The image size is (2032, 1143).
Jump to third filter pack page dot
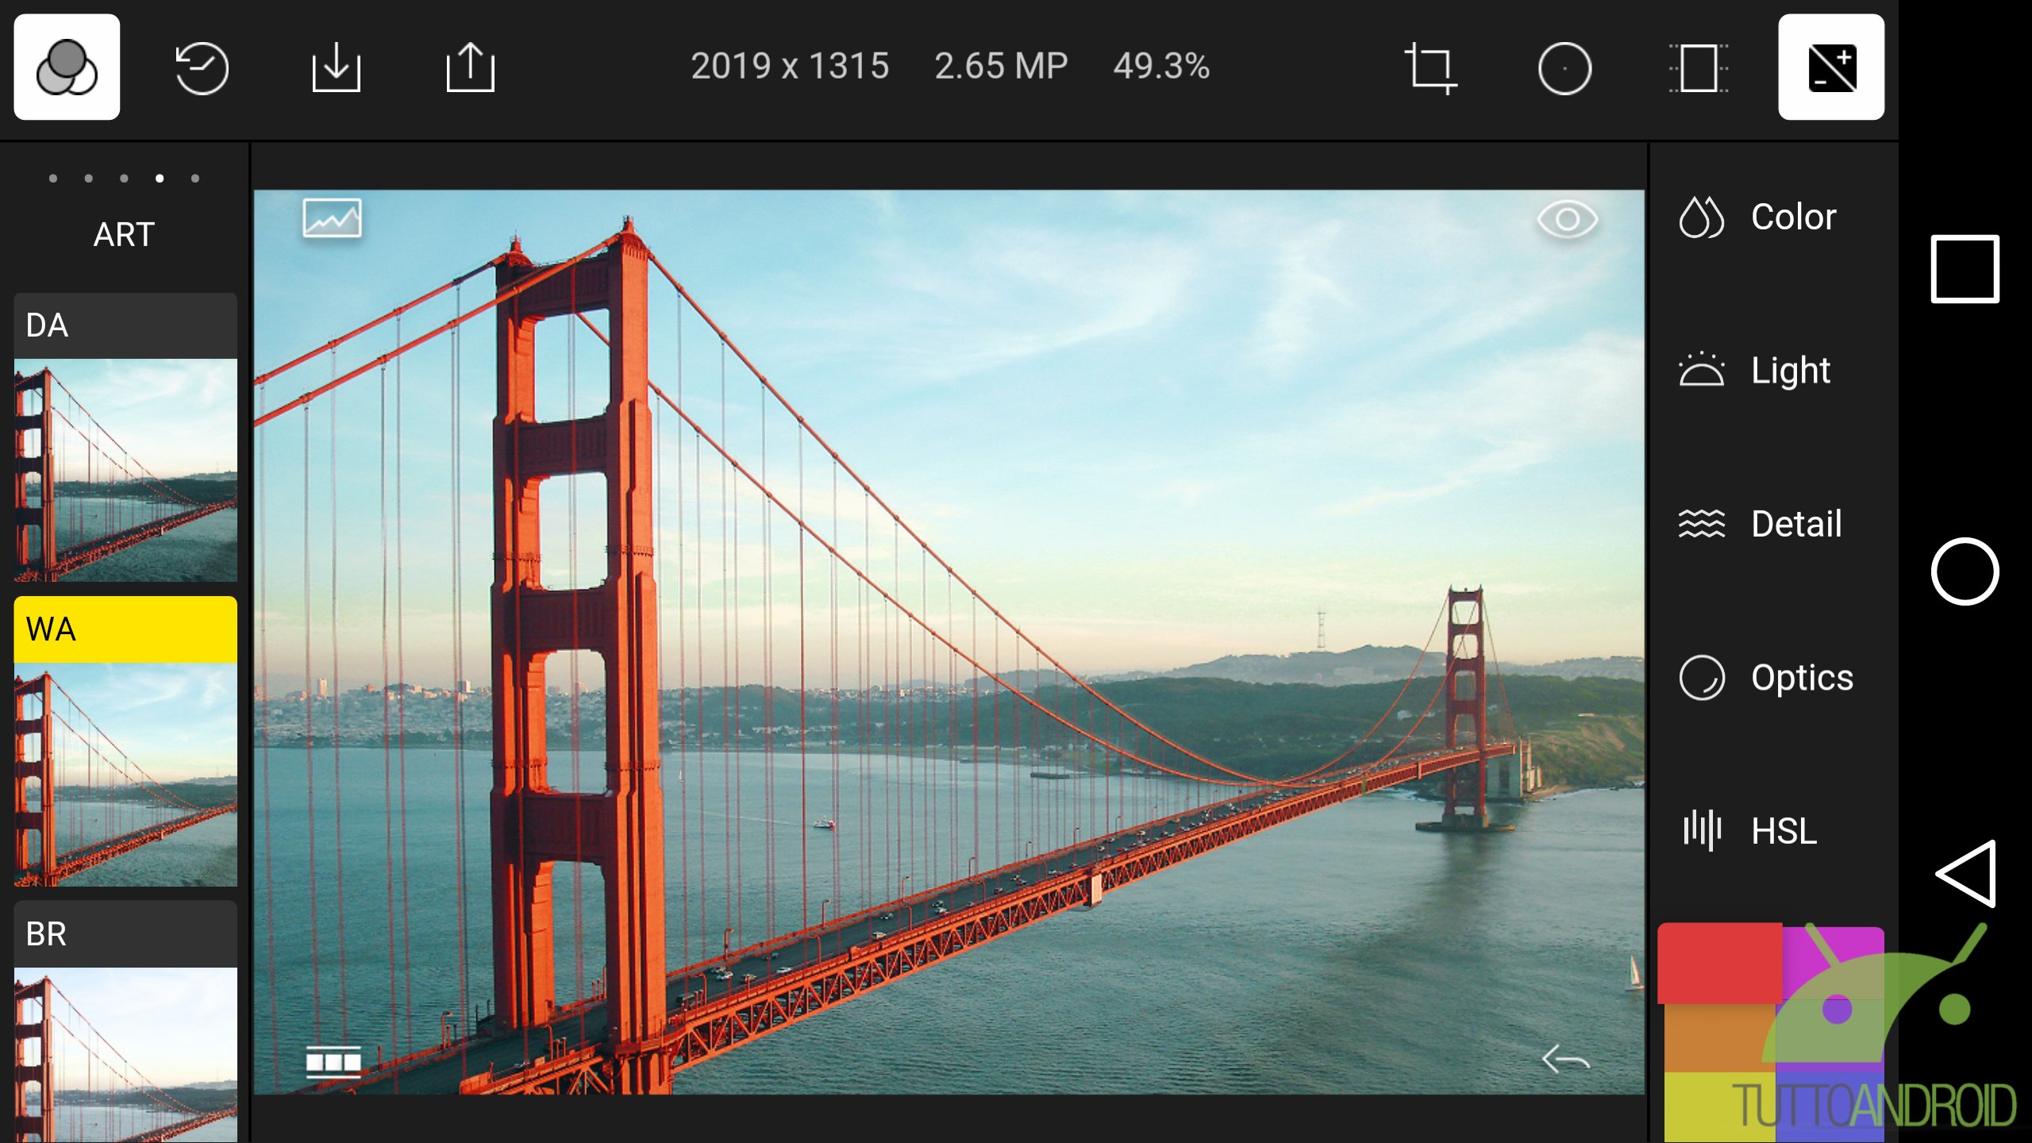124,179
